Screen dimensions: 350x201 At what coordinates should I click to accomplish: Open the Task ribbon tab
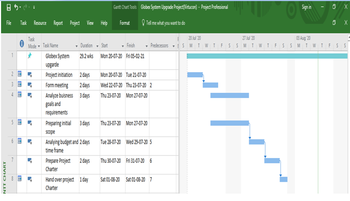[x=23, y=23]
